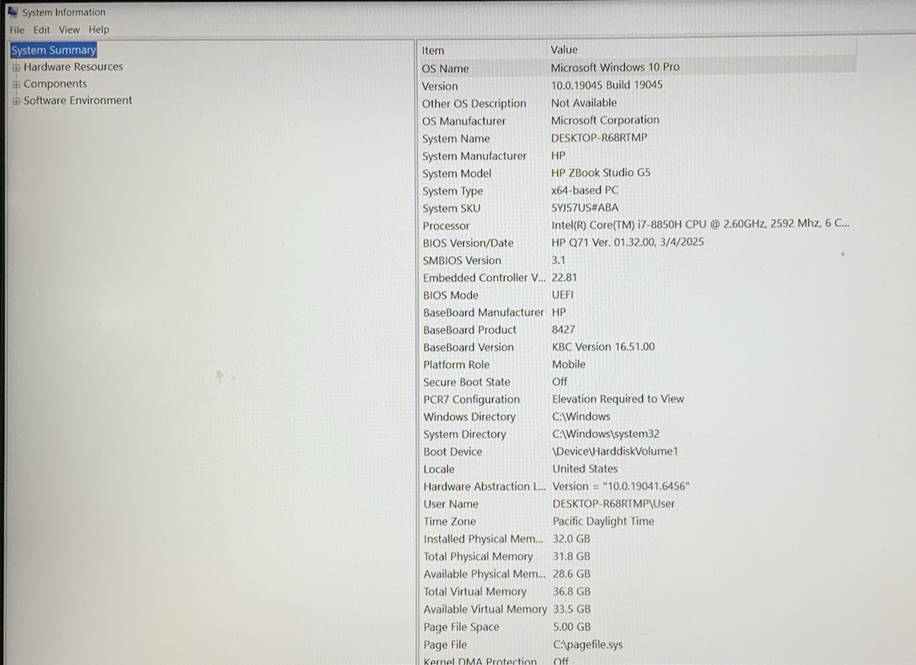Select the BaseBoard Manufacturer row
The width and height of the screenshot is (916, 665).
point(637,313)
